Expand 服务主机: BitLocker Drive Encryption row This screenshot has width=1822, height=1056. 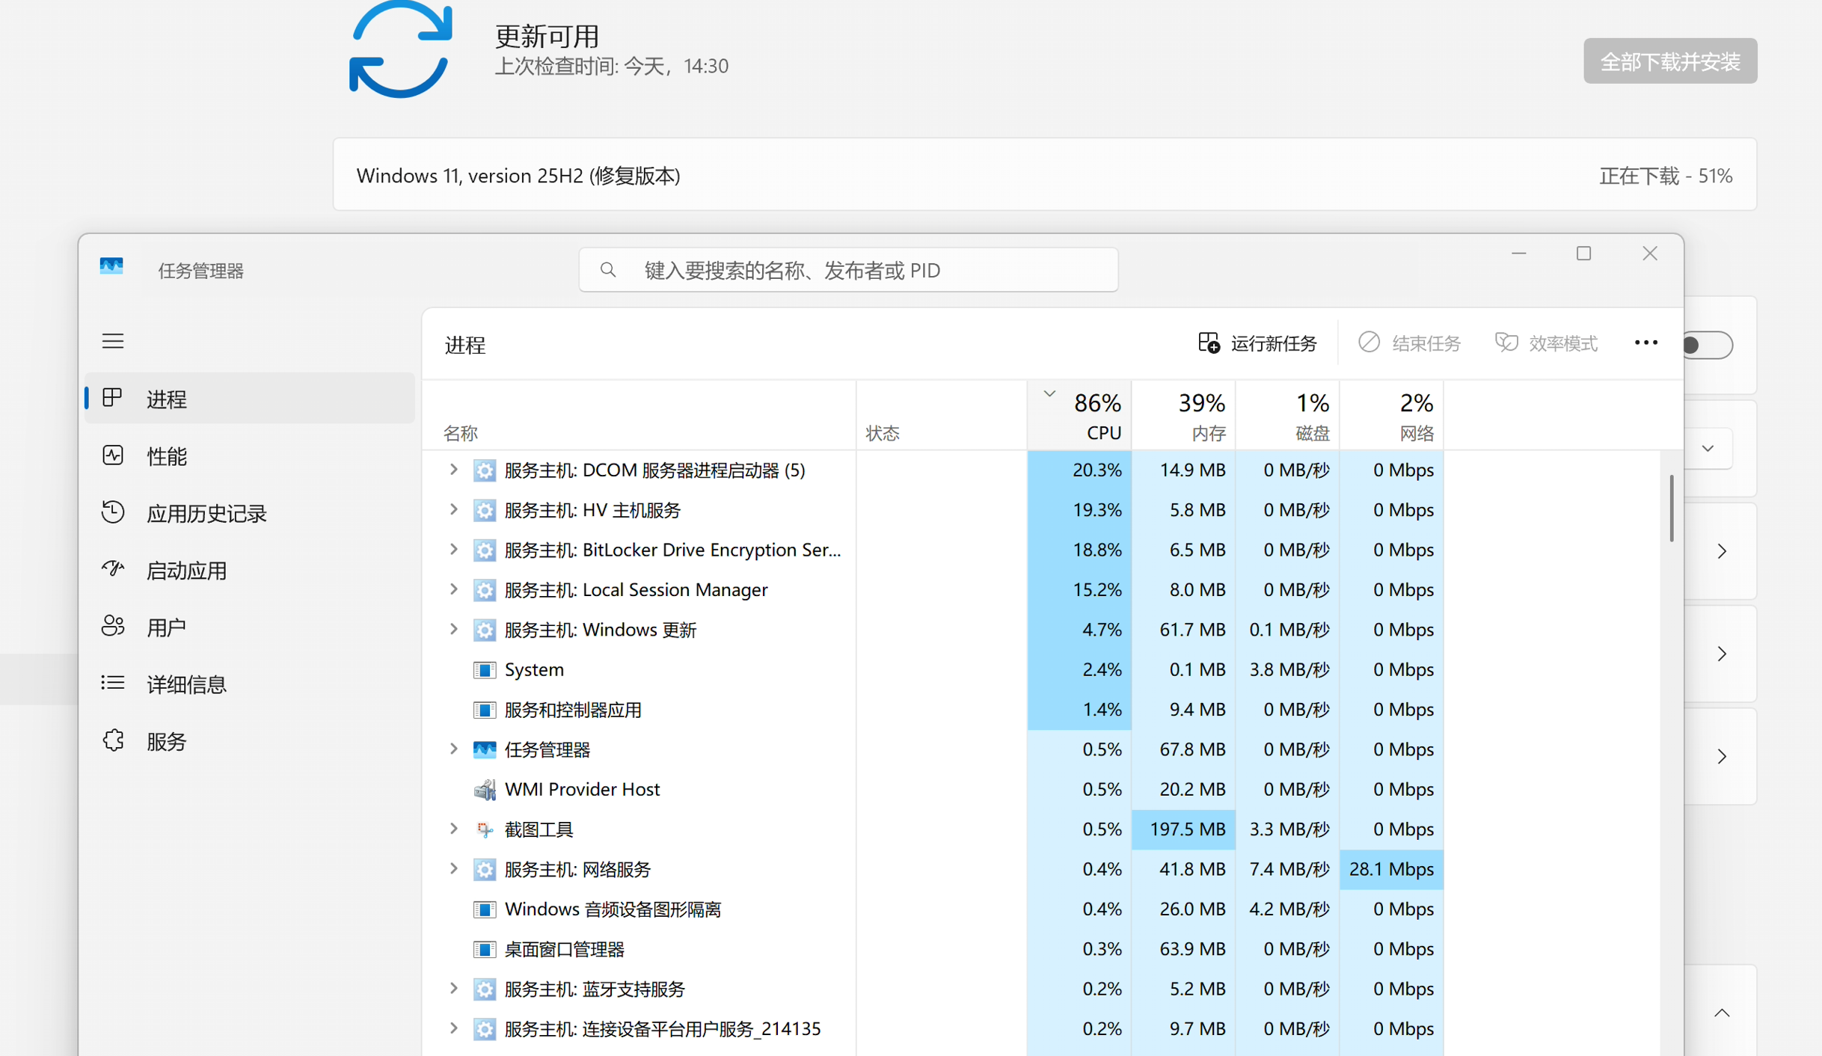coord(453,550)
